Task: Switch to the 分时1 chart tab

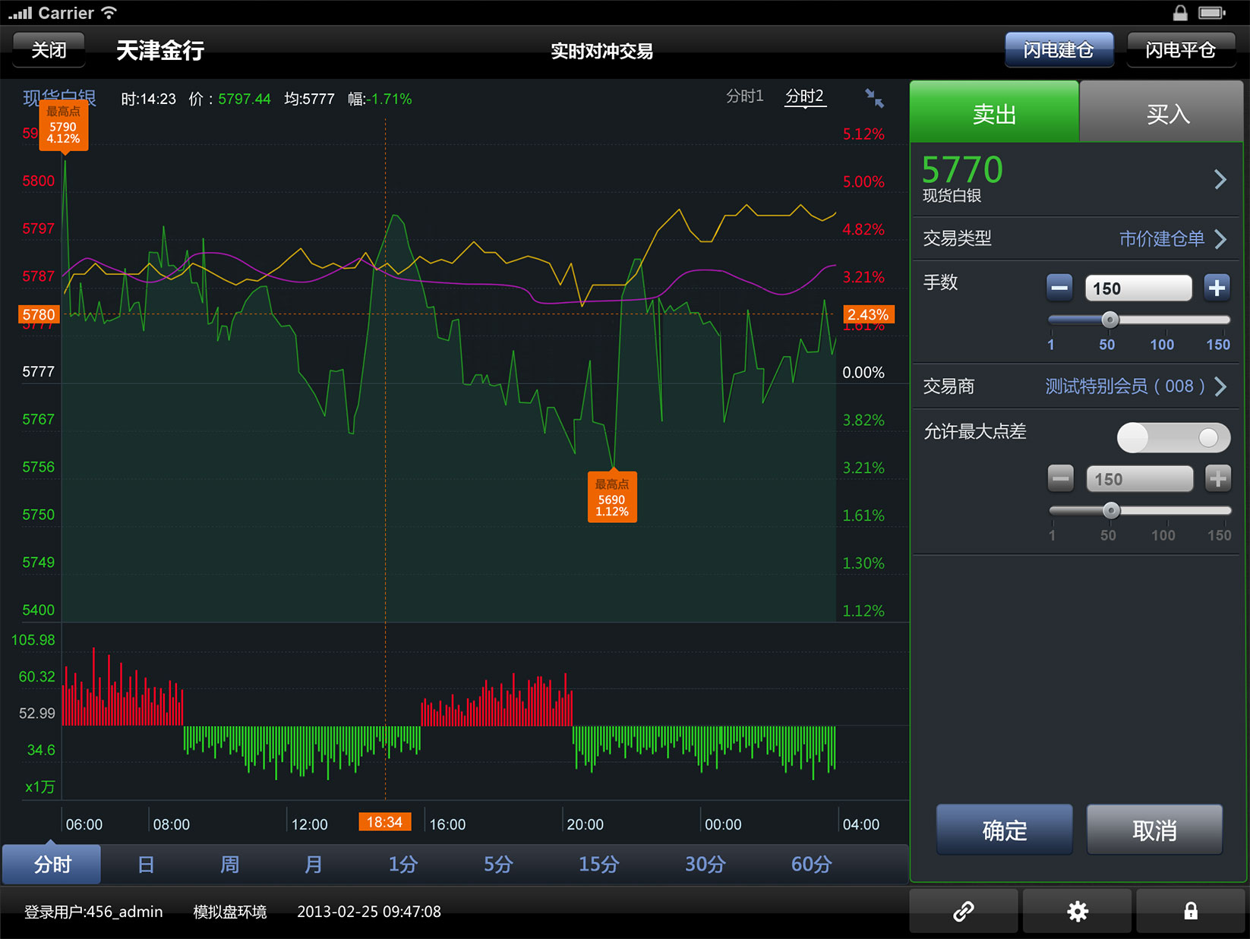Action: 745,96
